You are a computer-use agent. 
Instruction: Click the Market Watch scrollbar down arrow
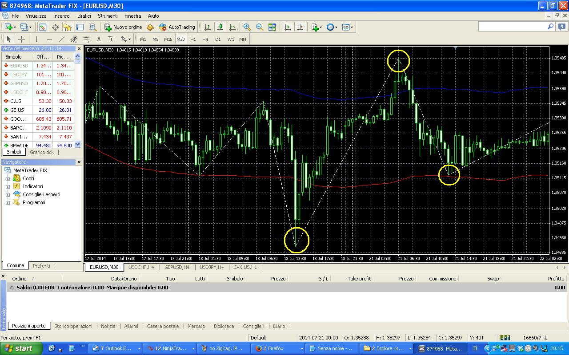pyautogui.click(x=78, y=144)
